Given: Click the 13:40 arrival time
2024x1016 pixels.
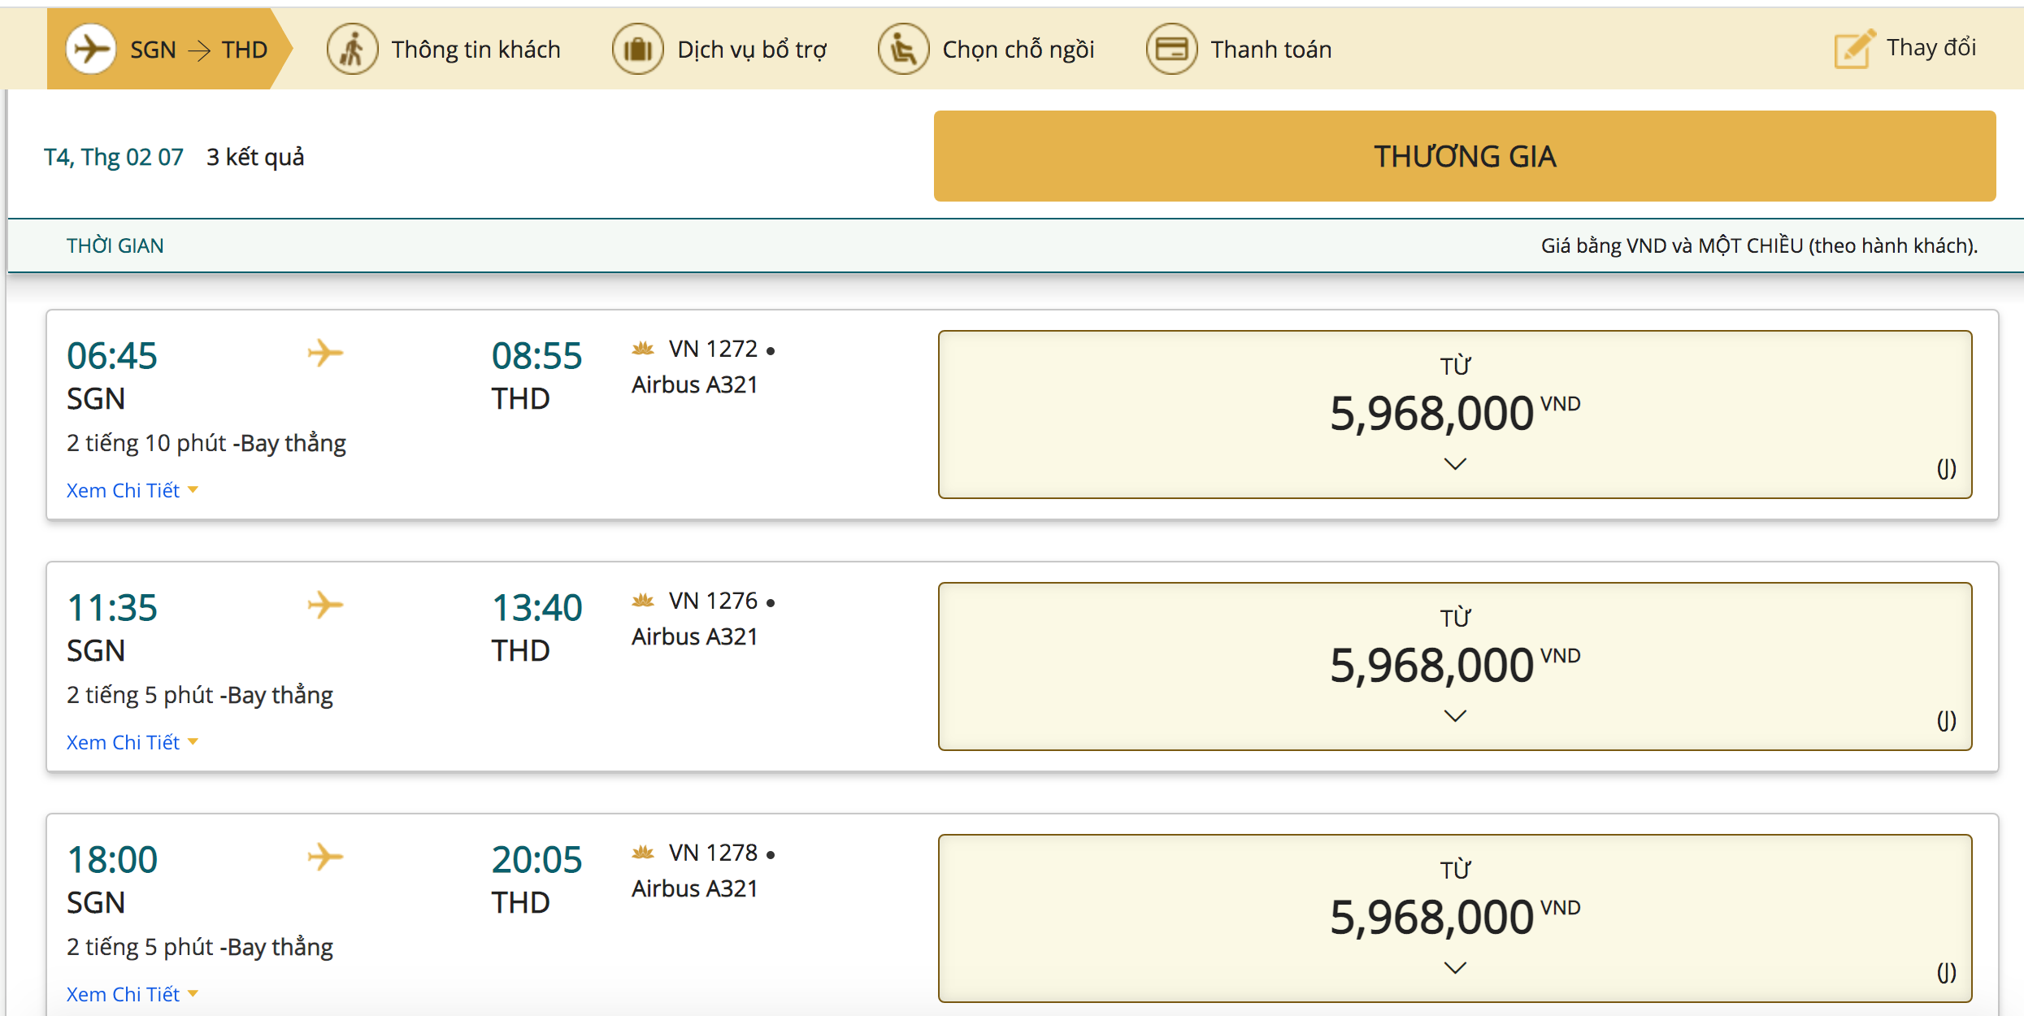Looking at the screenshot, I should (x=536, y=608).
